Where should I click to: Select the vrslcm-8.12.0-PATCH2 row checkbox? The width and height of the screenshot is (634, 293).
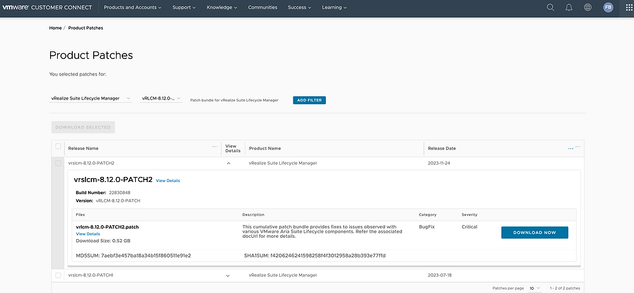(58, 163)
